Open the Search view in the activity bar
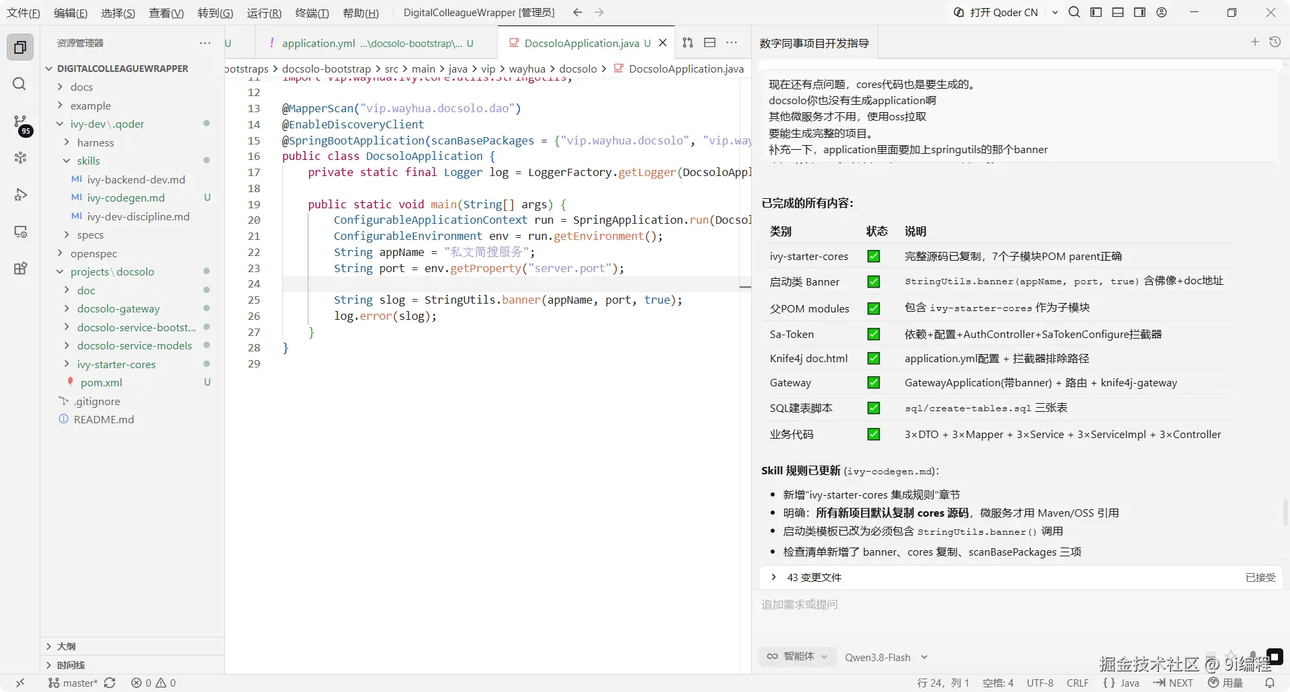 click(20, 84)
